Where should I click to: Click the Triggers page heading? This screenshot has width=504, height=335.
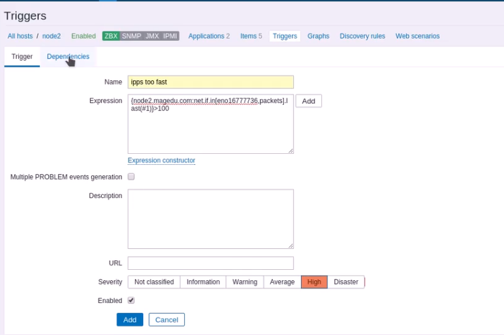(25, 16)
